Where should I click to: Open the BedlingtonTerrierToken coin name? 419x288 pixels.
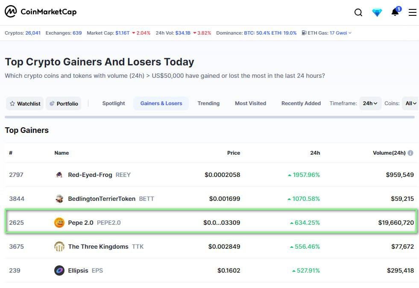coord(102,199)
